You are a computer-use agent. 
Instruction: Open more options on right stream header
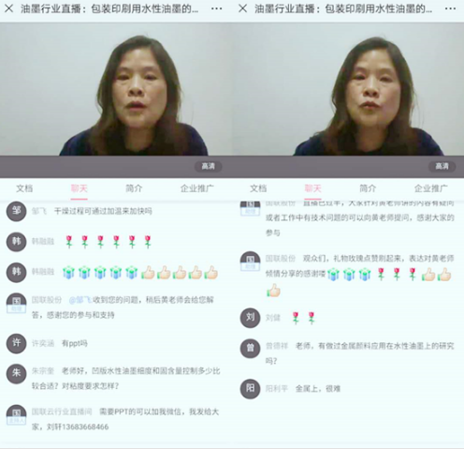tap(450, 8)
